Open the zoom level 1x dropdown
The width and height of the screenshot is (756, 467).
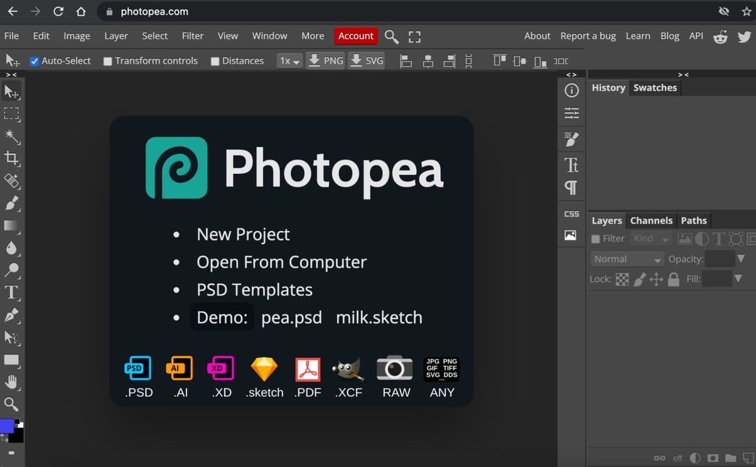tap(289, 60)
